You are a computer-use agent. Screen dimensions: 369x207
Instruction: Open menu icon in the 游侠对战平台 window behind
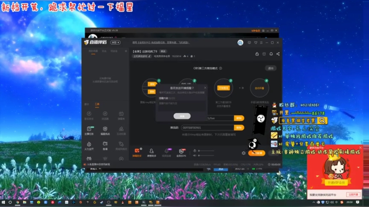coord(263,31)
